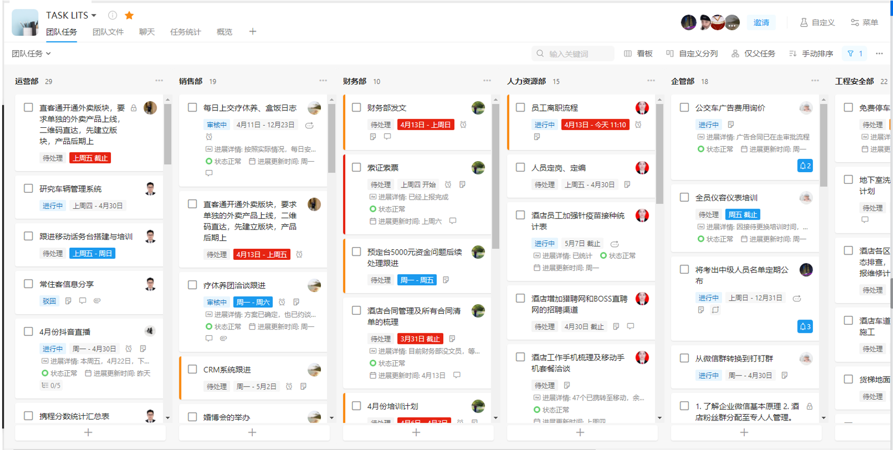Tick the 研究车辆管理系统 checkbox
Image resolution: width=893 pixels, height=450 pixels.
[x=28, y=189]
